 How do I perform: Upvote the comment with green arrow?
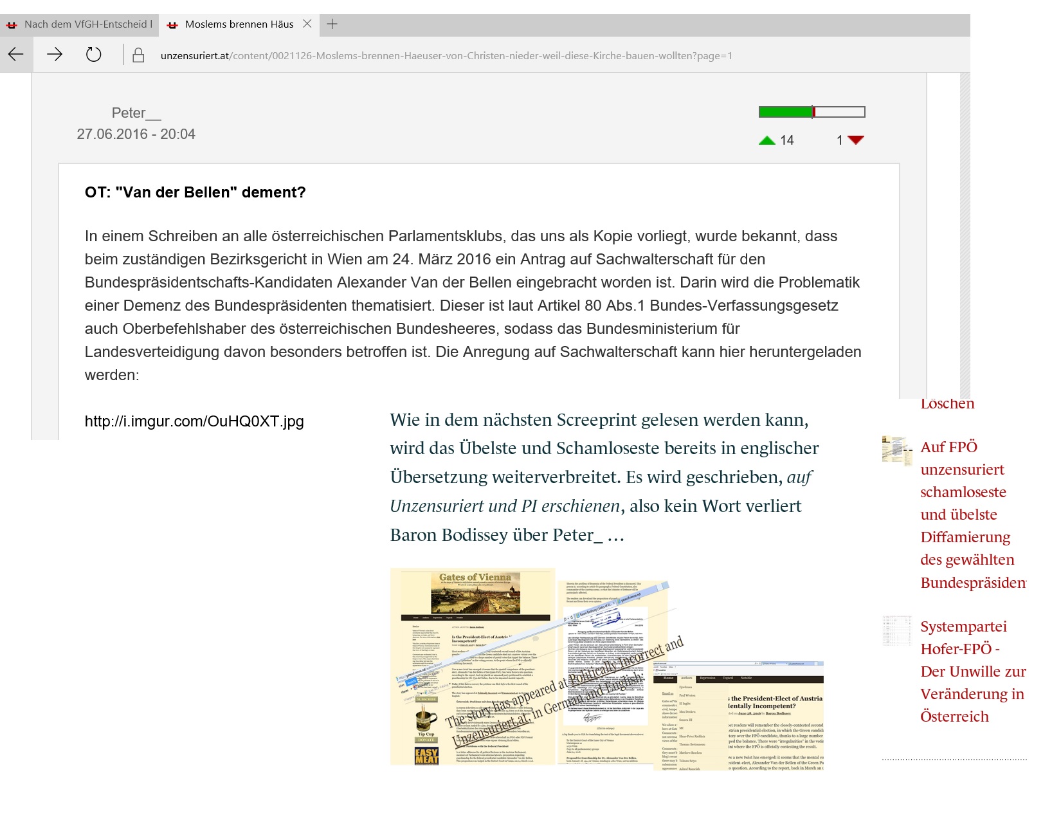click(766, 140)
